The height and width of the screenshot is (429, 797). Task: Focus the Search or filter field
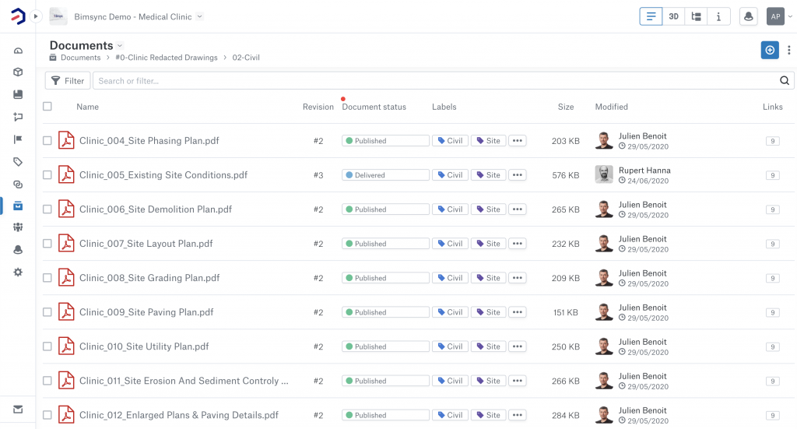click(436, 80)
